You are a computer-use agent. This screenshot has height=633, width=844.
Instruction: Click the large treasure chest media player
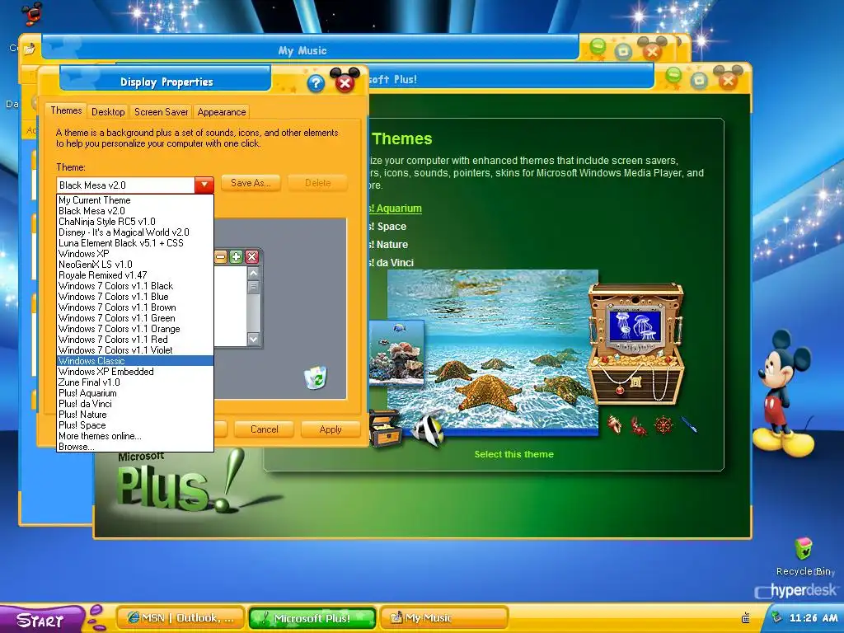635,345
